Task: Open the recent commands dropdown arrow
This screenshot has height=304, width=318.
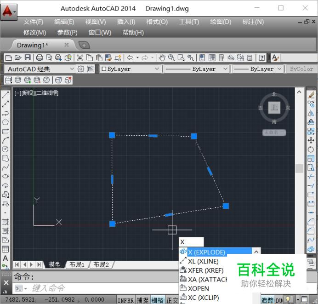Action: 26,288
